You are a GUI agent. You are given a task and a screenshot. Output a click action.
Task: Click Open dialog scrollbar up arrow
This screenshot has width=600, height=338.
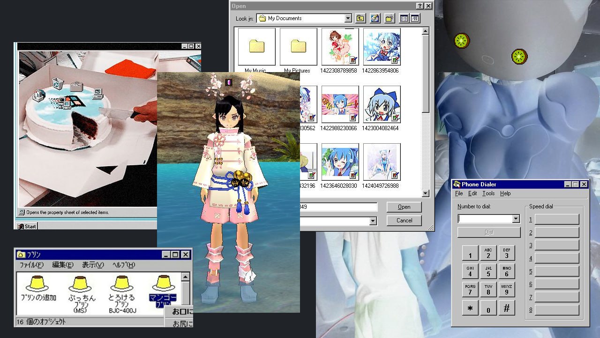[425, 31]
